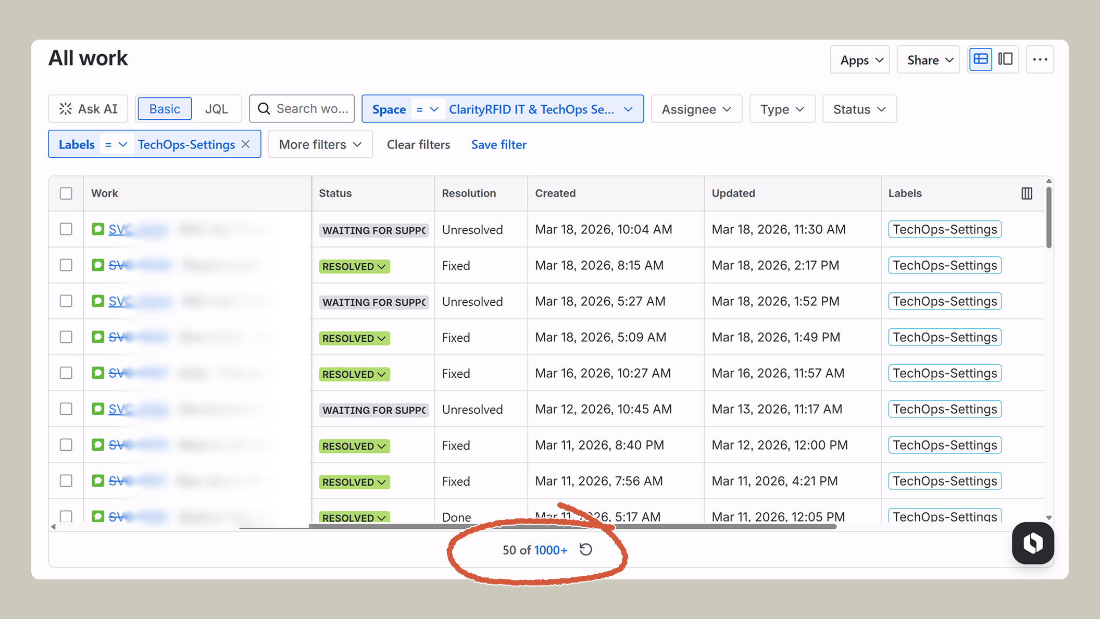Refresh the results count

click(x=586, y=550)
